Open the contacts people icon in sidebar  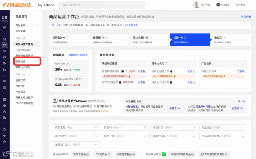5,88
